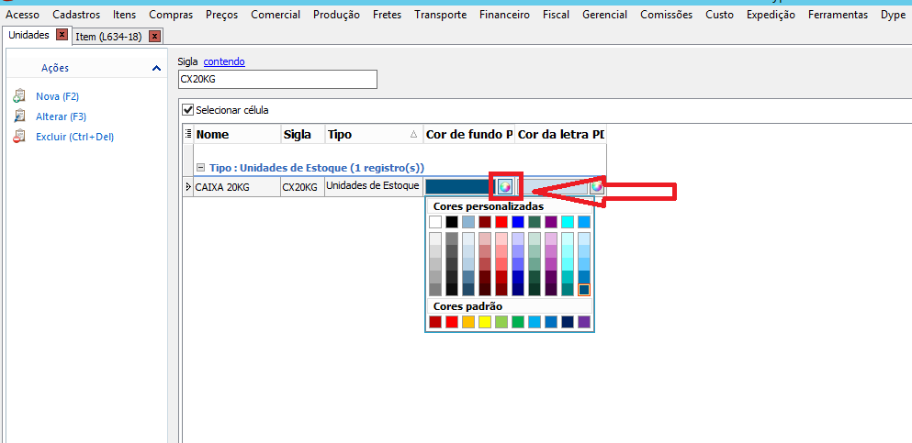The width and height of the screenshot is (912, 443).
Task: Open color picker for Cor da letra column
Action: pos(597,186)
